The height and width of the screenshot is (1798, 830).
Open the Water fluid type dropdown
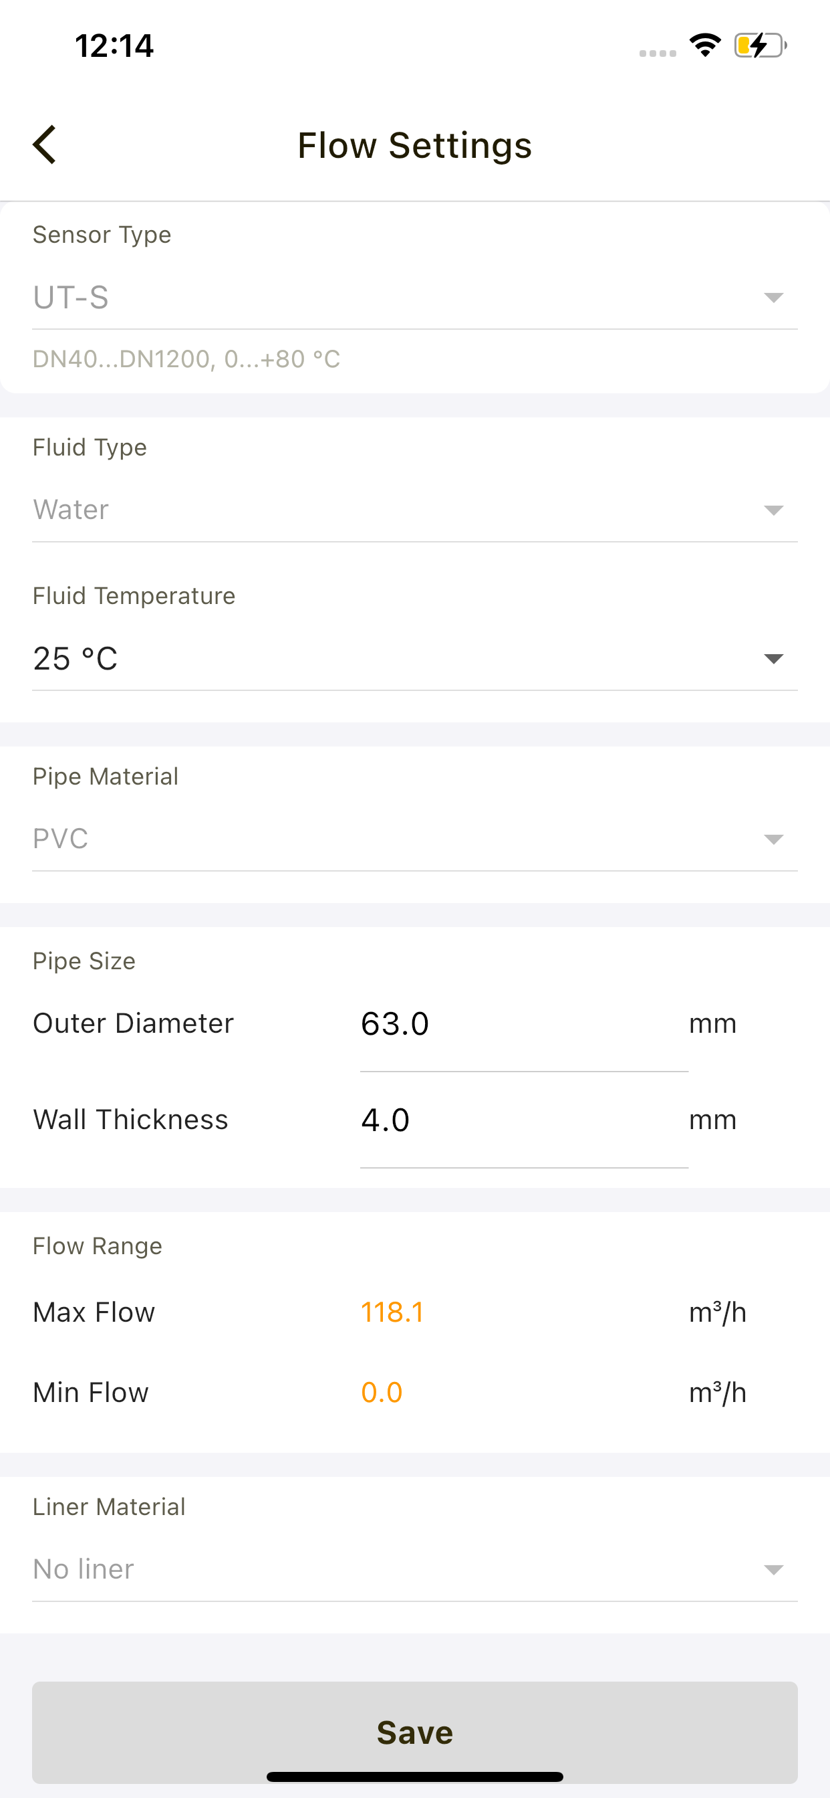pyautogui.click(x=415, y=510)
